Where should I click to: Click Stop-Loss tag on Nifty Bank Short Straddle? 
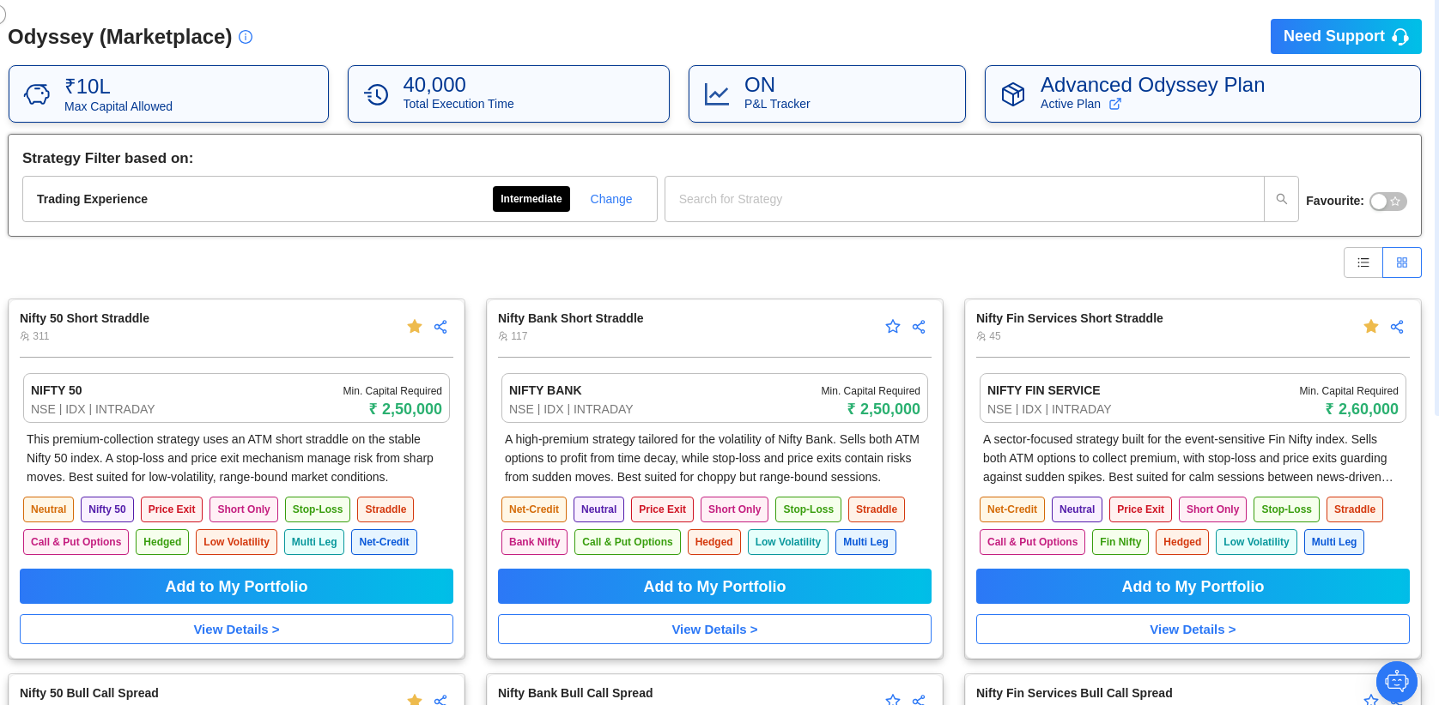point(808,509)
